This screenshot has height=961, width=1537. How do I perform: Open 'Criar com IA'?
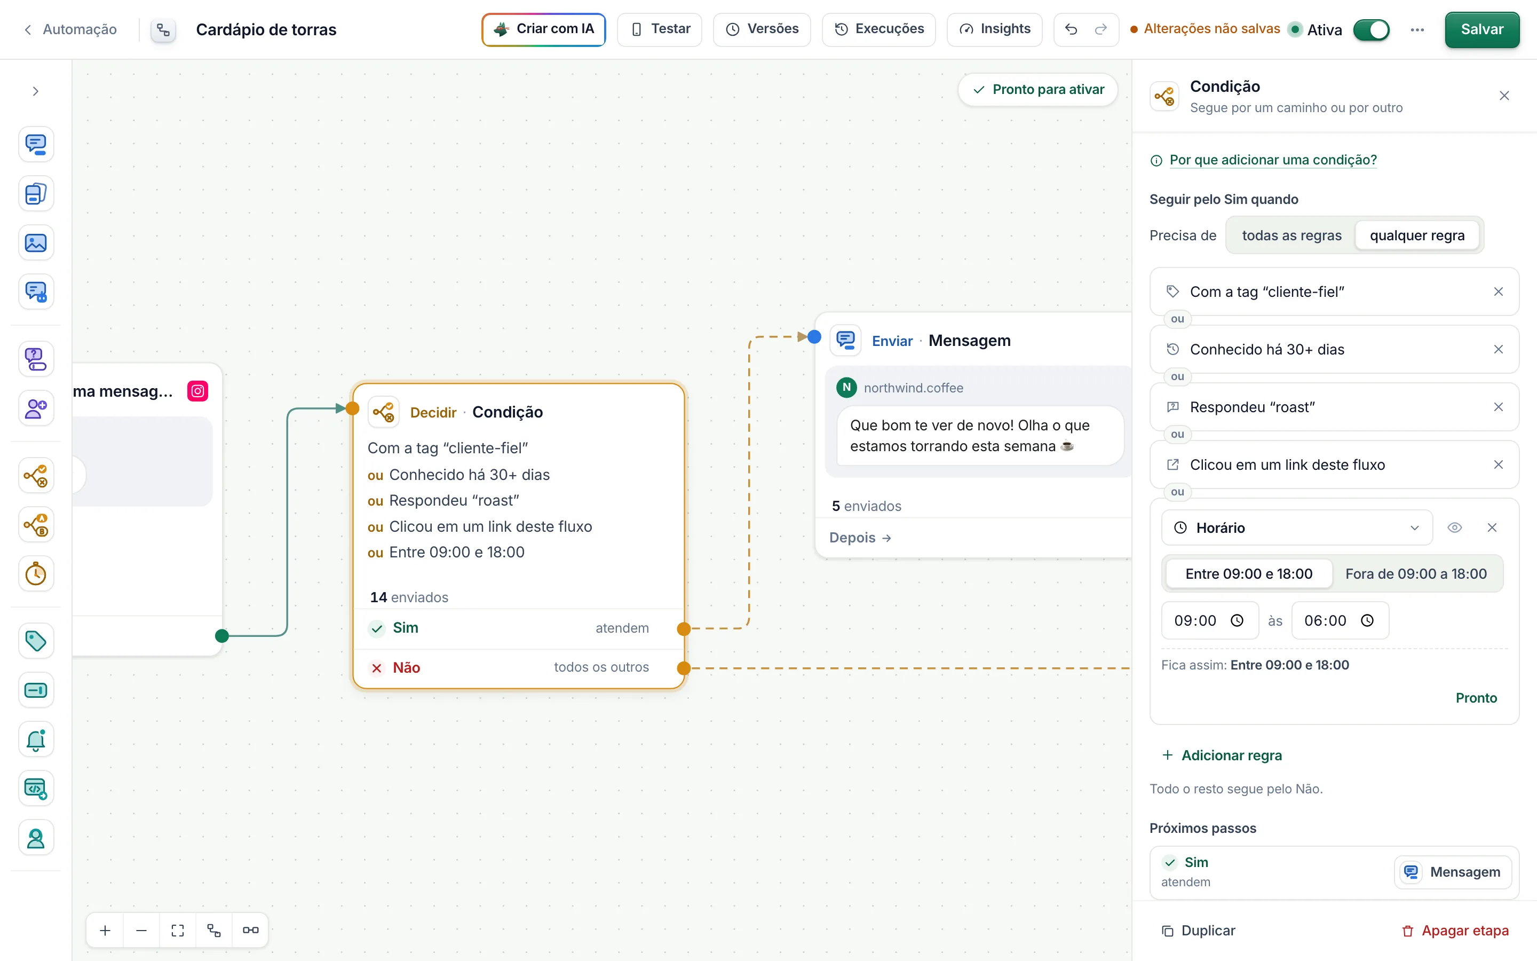543,29
